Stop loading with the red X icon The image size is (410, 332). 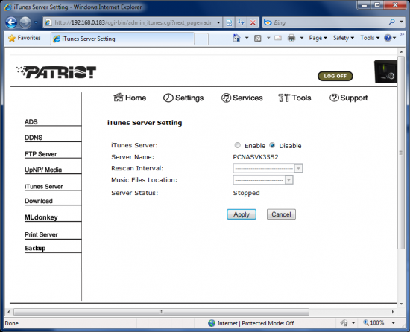(253, 22)
